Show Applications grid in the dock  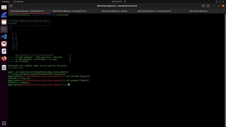pyautogui.click(x=4, y=123)
